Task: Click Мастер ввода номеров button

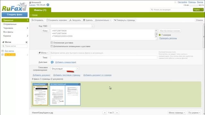Action: click(170, 31)
